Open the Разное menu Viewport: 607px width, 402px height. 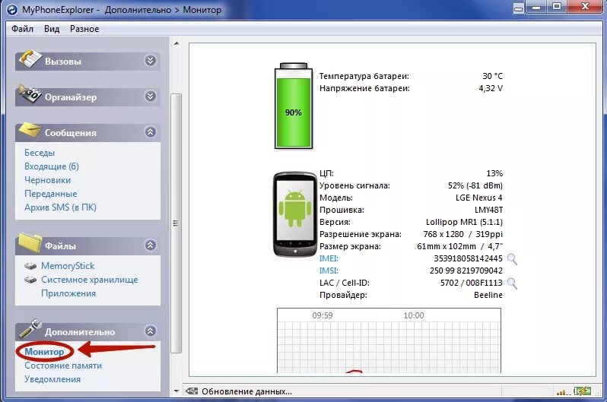click(84, 29)
